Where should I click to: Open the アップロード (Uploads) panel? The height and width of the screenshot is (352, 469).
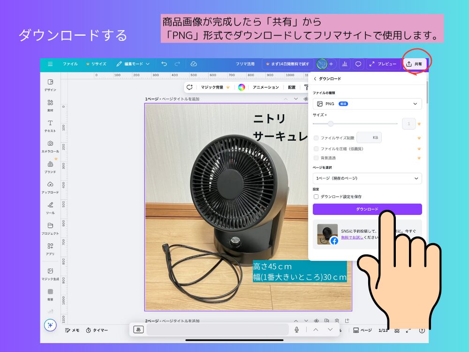pos(50,187)
